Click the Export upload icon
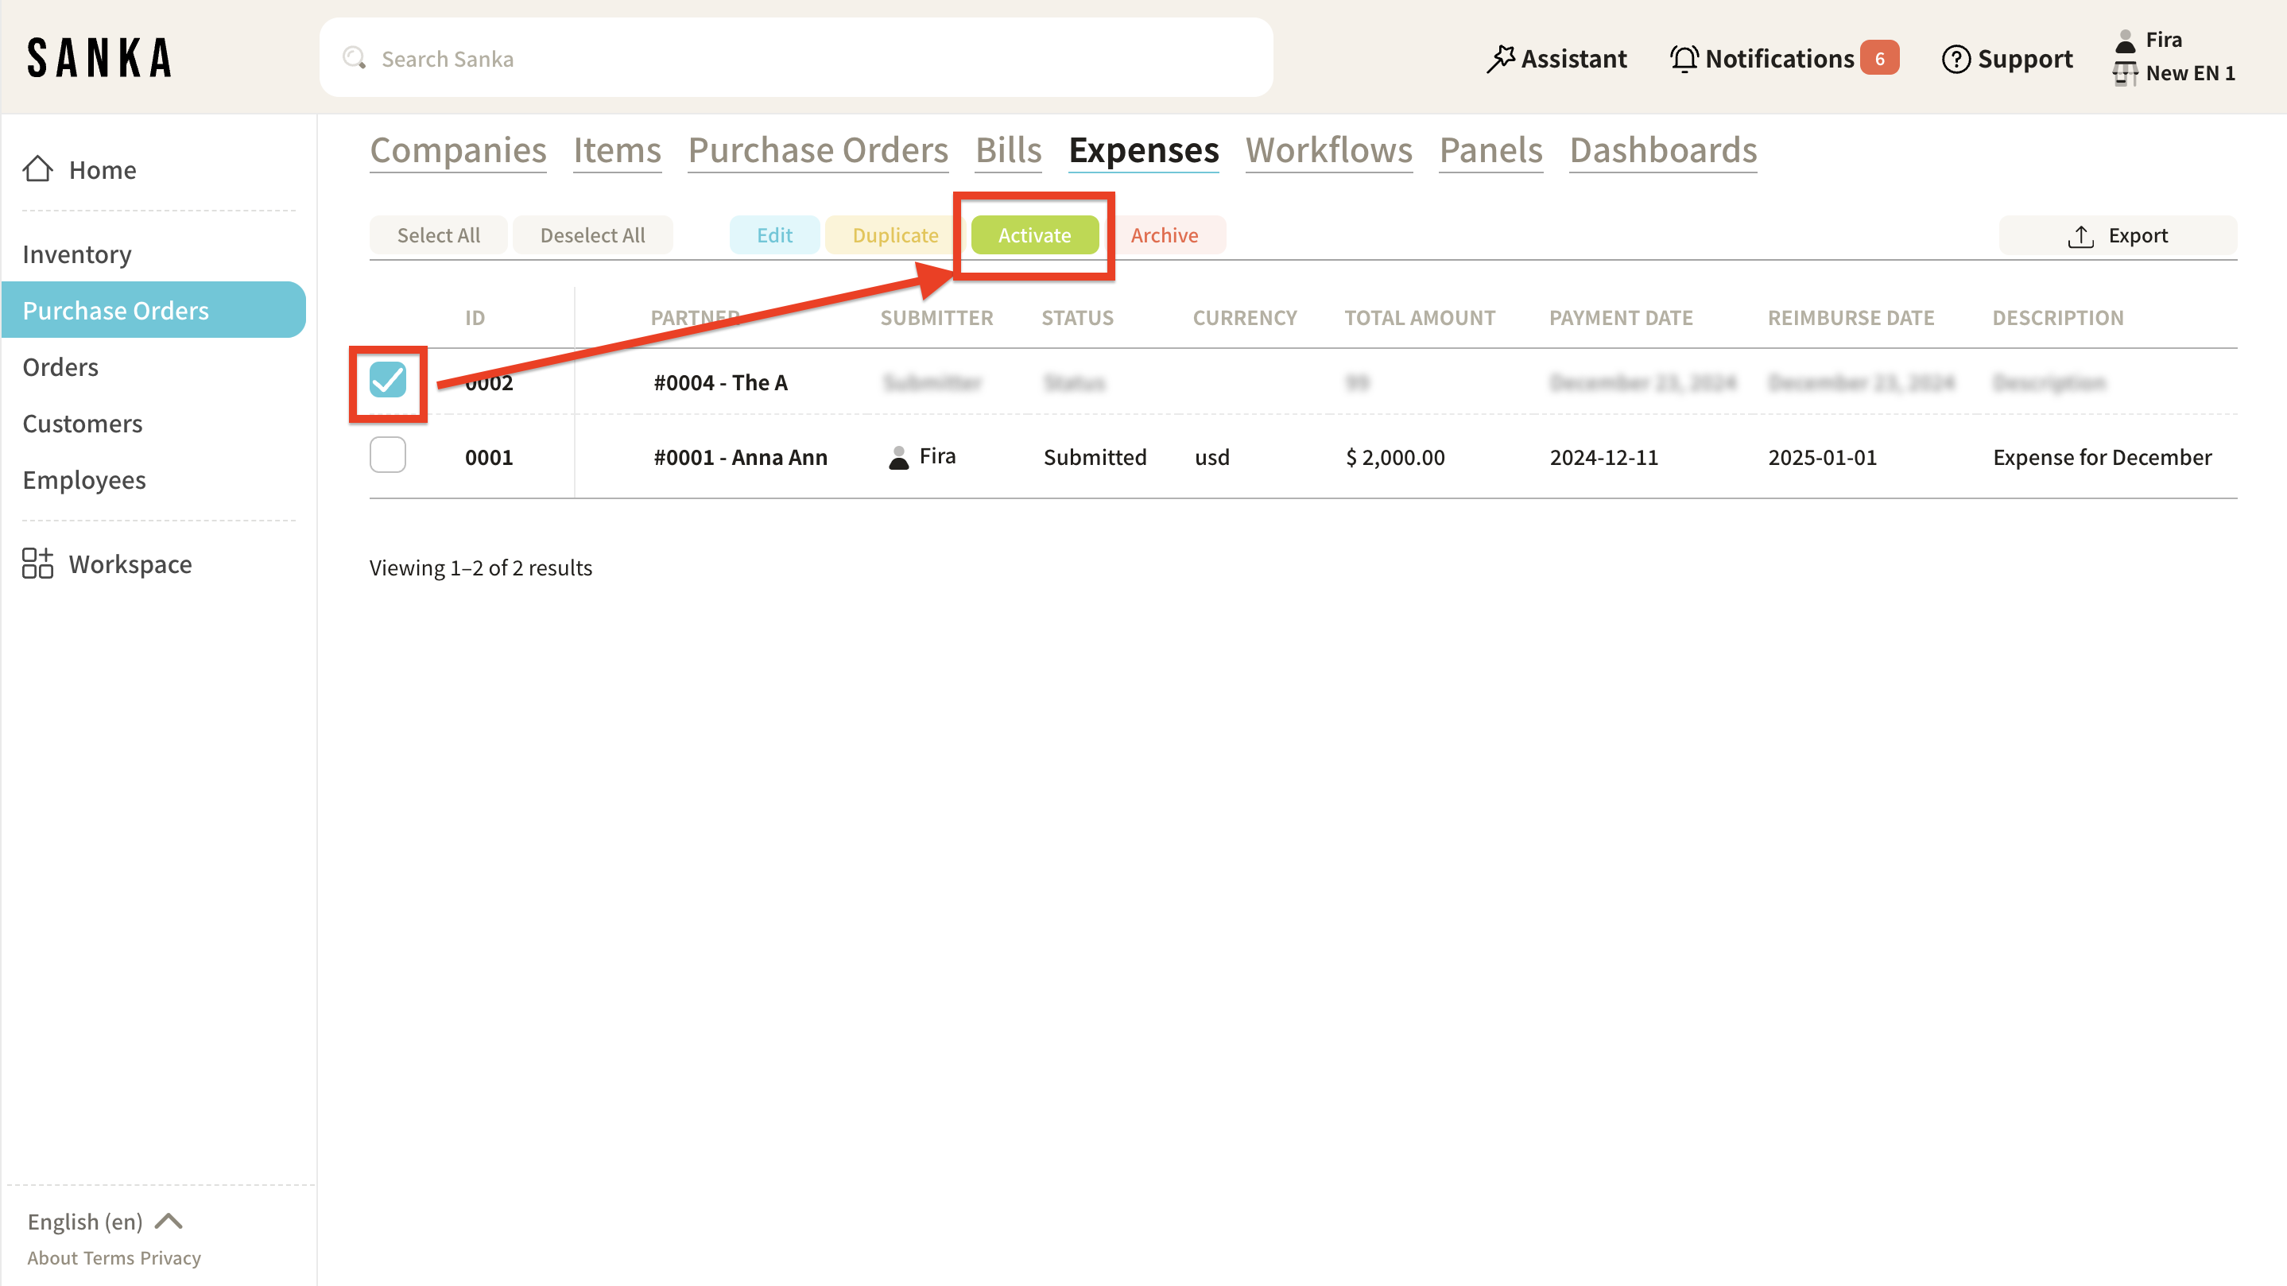The image size is (2287, 1286). point(2080,236)
